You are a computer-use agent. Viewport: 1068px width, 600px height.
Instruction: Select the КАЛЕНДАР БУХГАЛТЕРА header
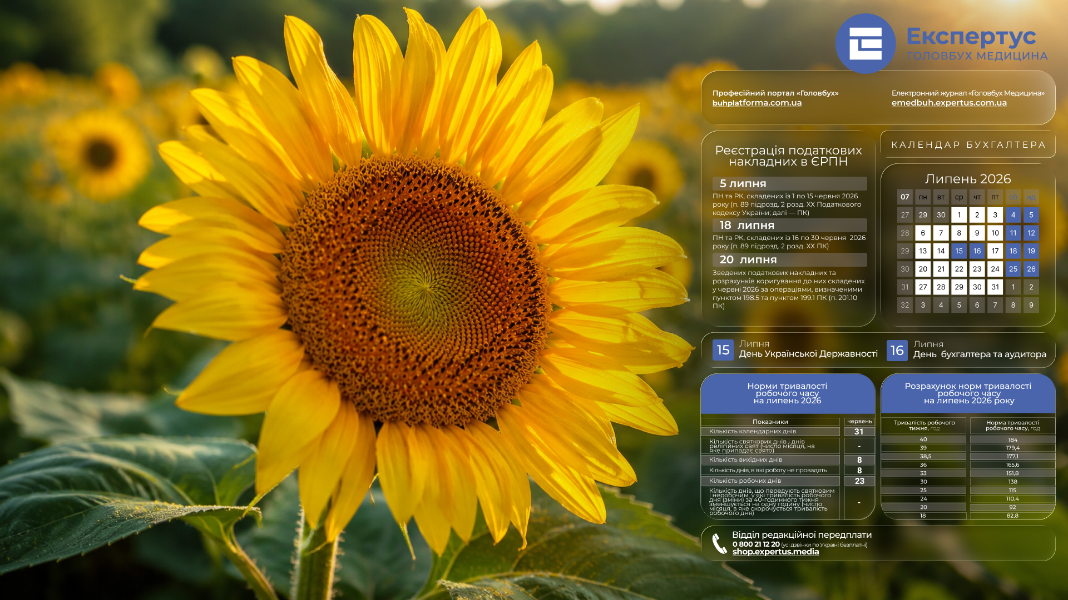(968, 145)
